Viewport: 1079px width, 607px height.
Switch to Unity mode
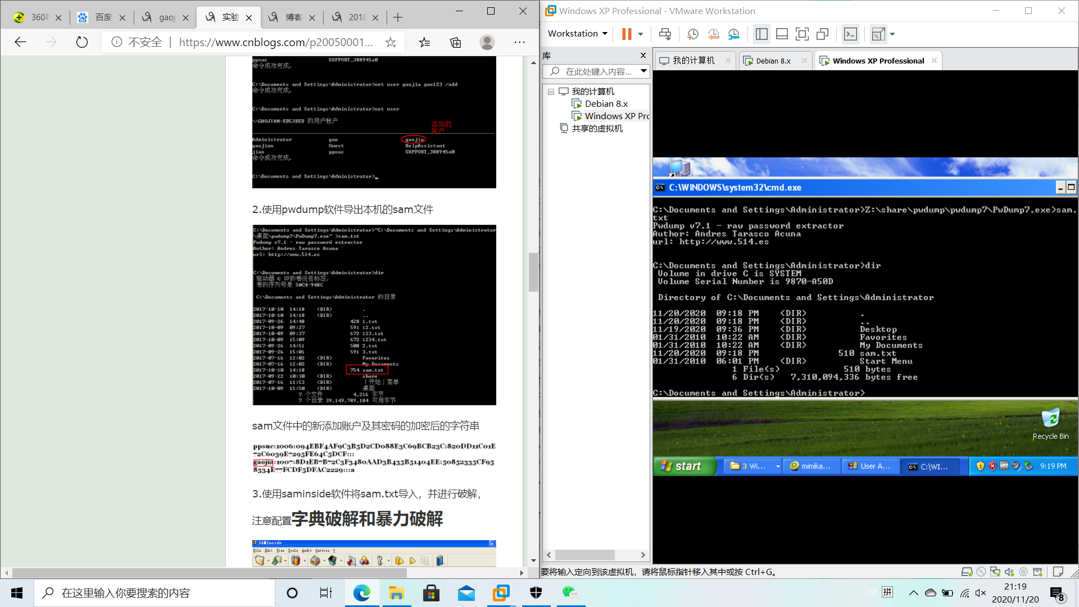tap(823, 34)
